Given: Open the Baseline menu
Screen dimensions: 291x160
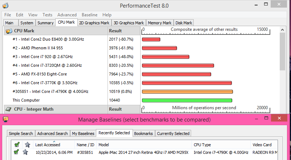Looking at the screenshot, I should coord(89,15).
